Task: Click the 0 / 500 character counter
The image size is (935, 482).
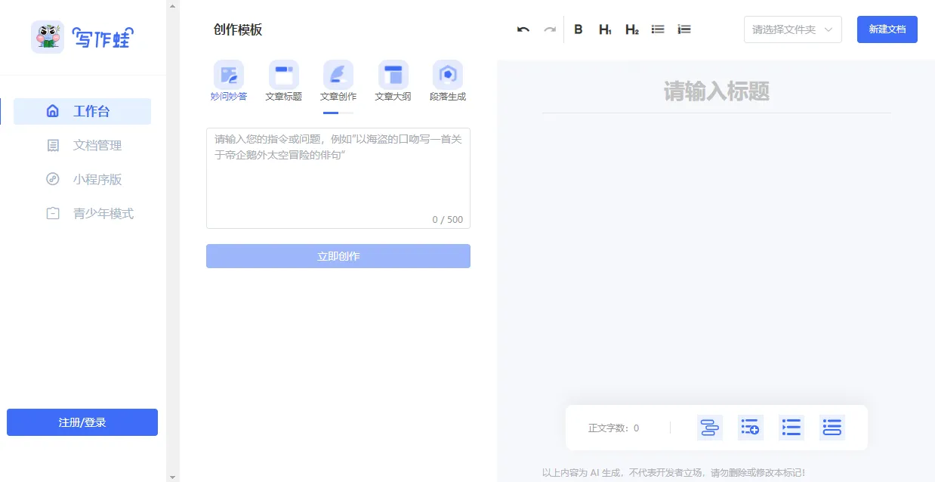Action: pyautogui.click(x=448, y=220)
